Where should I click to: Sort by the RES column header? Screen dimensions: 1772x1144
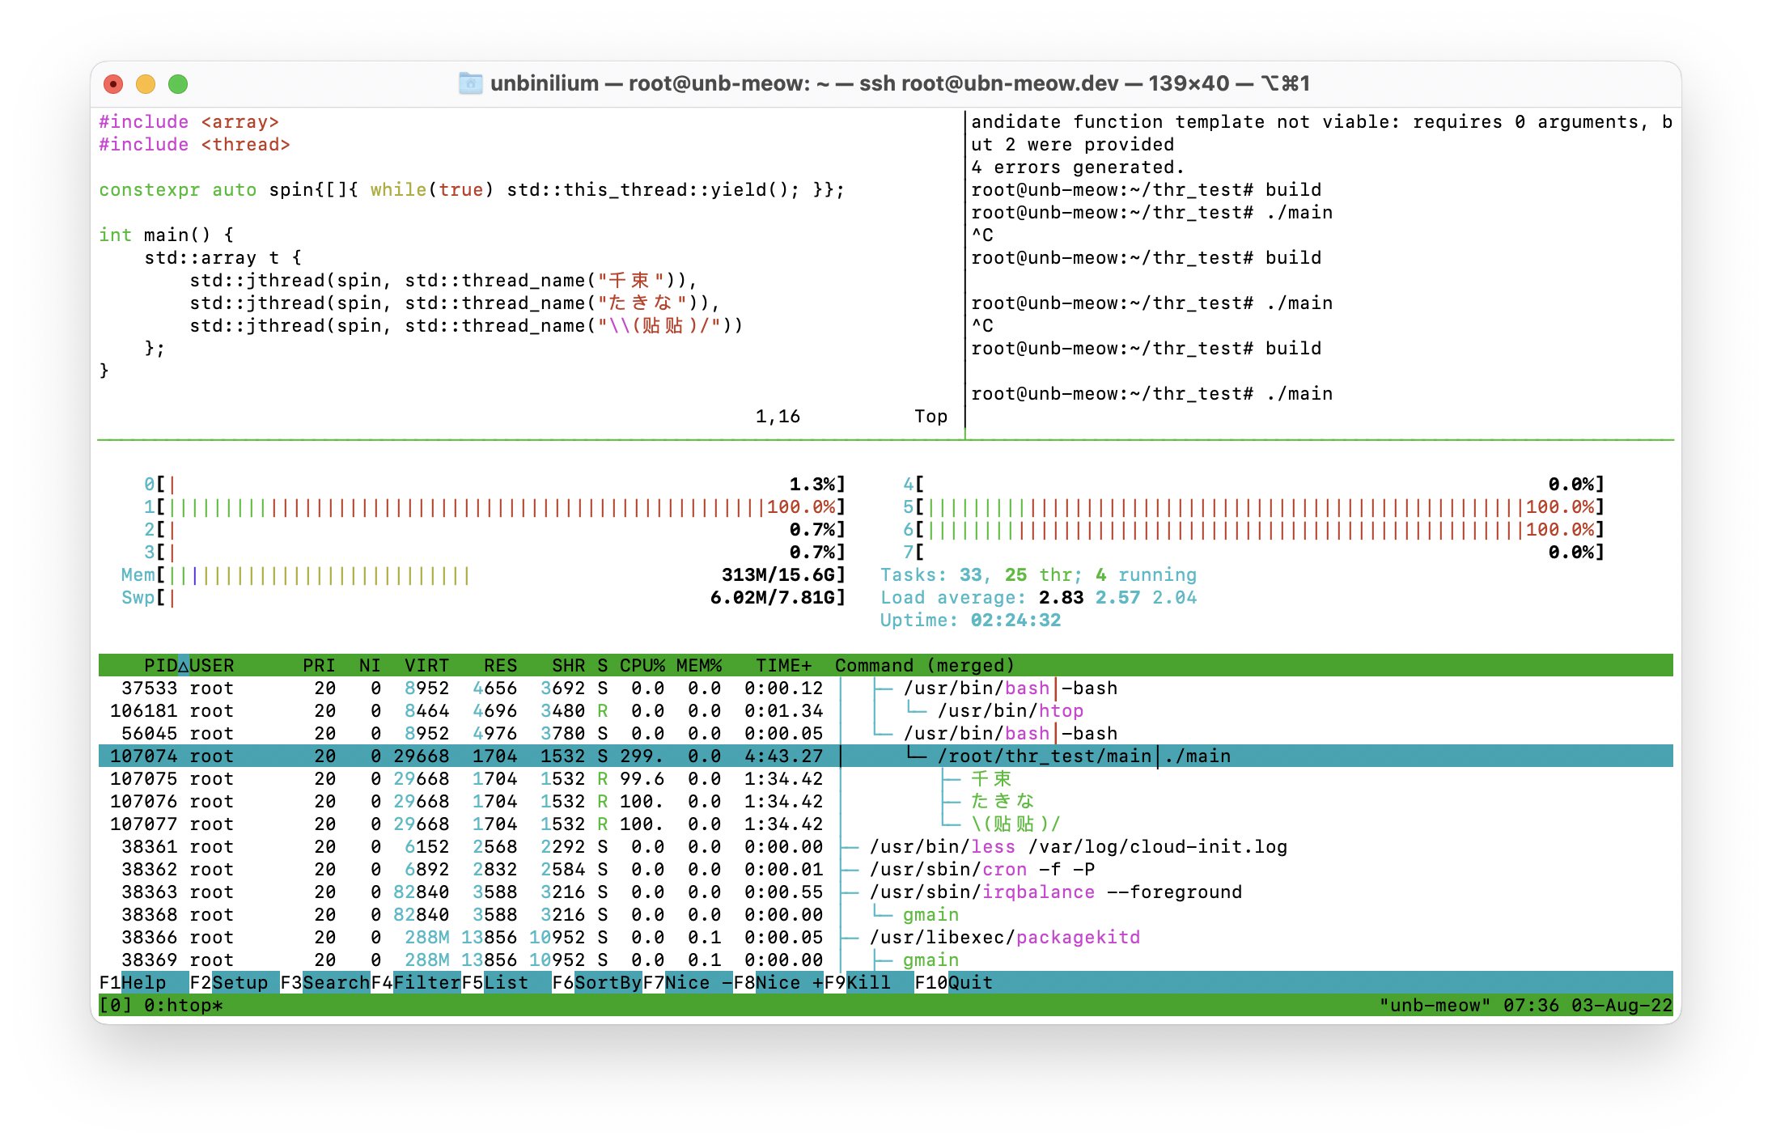[x=500, y=665]
